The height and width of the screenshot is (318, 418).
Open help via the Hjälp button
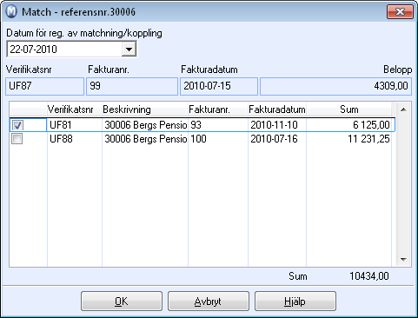(295, 301)
